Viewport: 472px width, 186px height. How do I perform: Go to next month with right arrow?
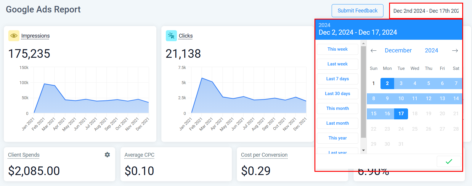(455, 51)
